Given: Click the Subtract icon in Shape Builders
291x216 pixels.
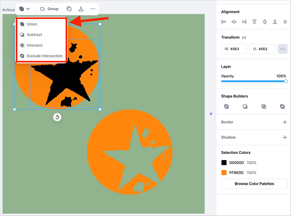Looking at the screenshot, I should pos(245,106).
